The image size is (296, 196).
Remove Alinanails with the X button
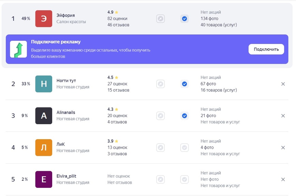click(x=283, y=116)
